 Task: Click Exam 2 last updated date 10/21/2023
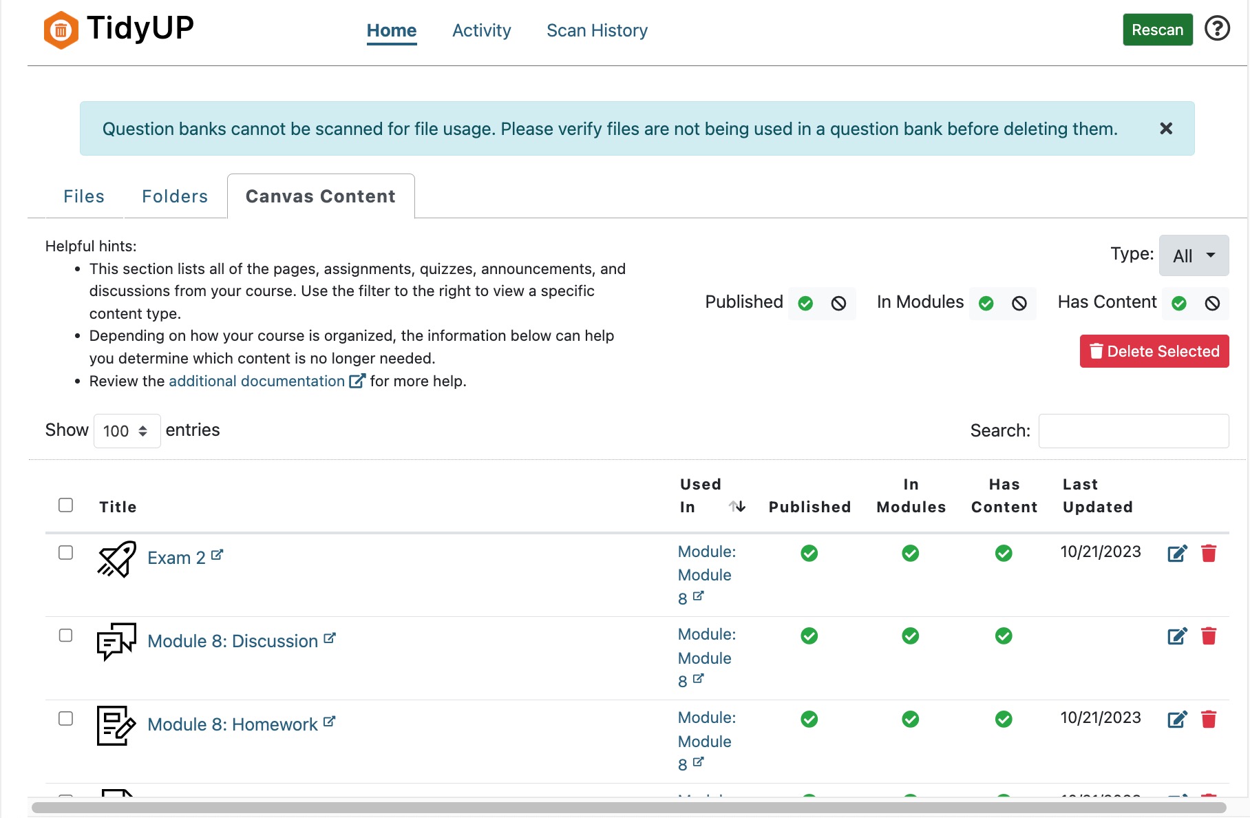[1101, 552]
